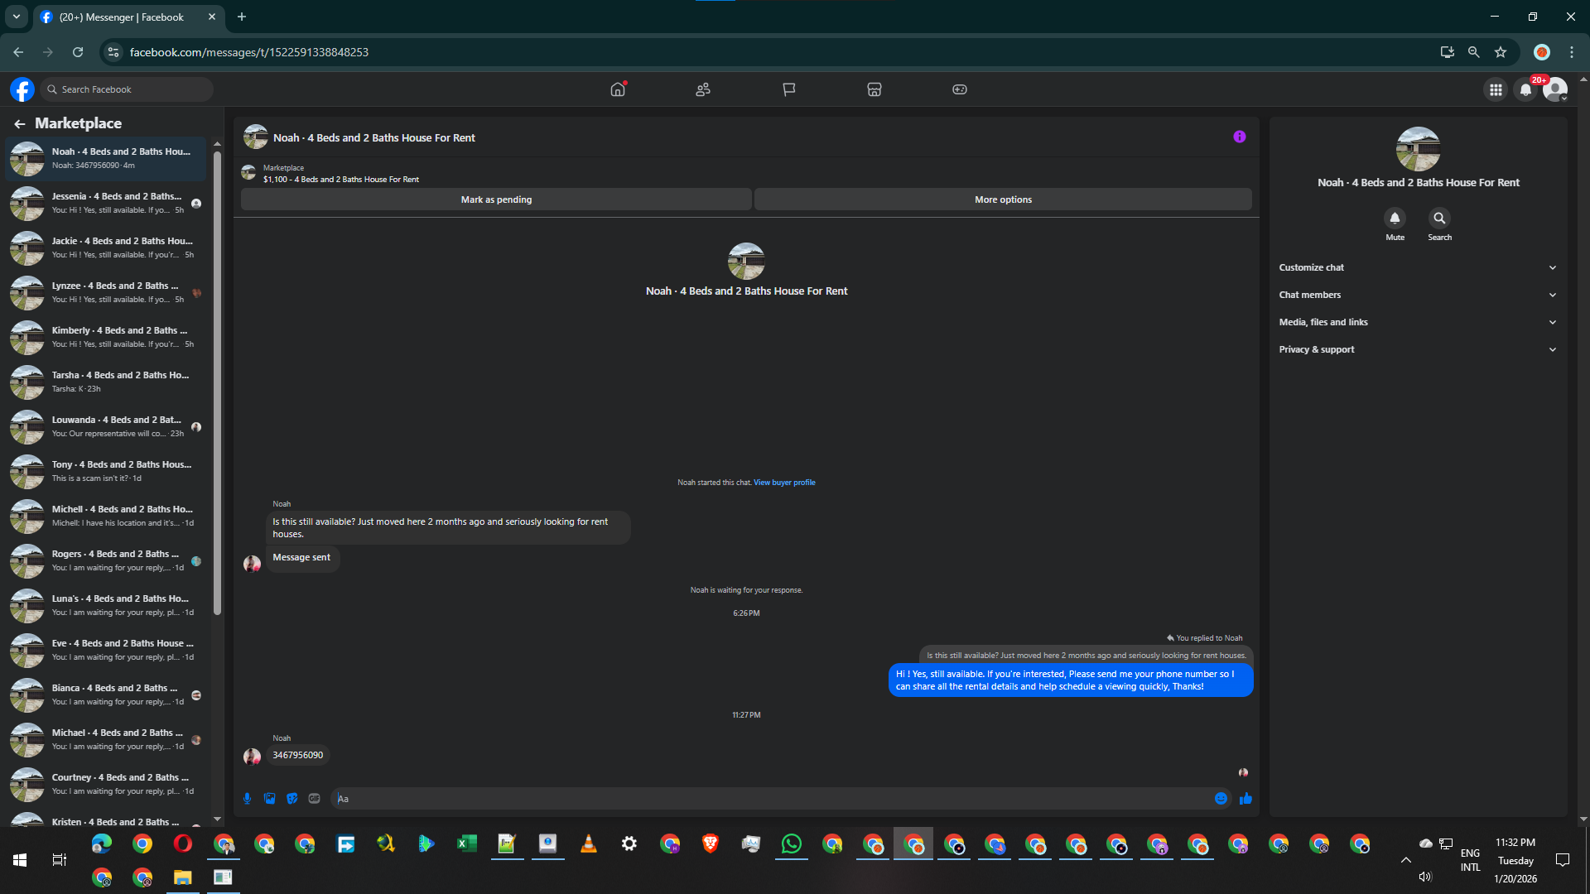The width and height of the screenshot is (1590, 894).
Task: Expand the Privacy & support section
Action: click(1418, 349)
